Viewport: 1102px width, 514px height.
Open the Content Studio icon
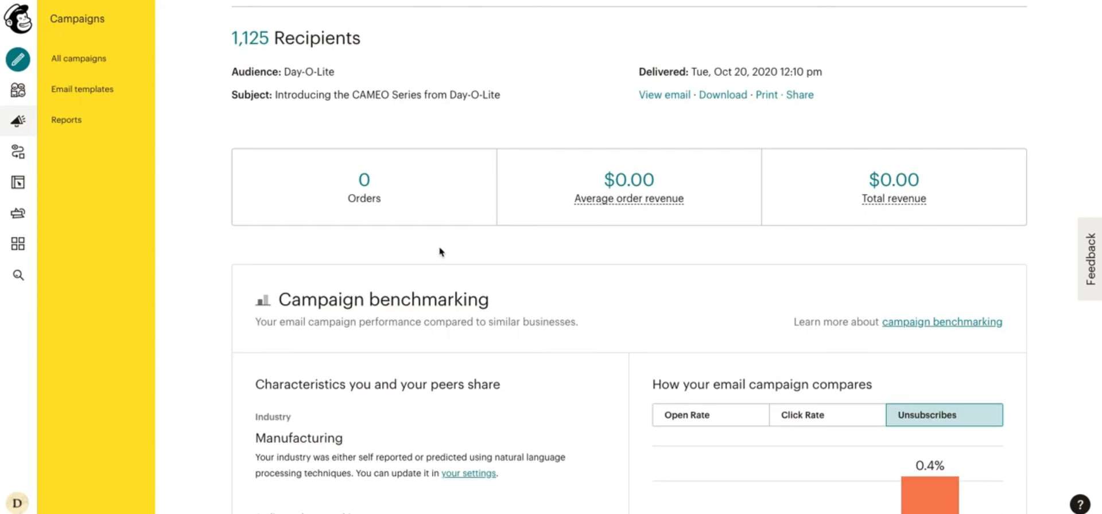18,213
